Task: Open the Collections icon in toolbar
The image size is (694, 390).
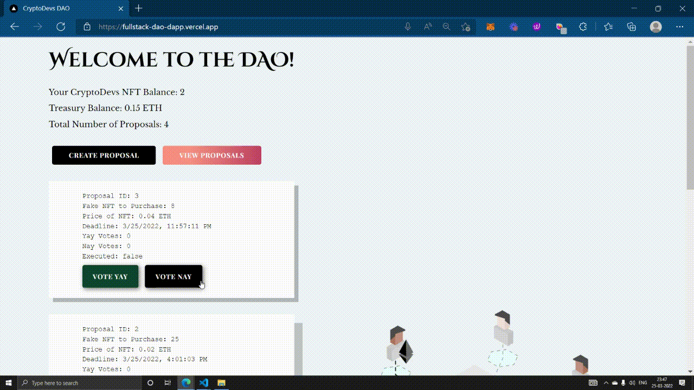Action: [x=631, y=26]
